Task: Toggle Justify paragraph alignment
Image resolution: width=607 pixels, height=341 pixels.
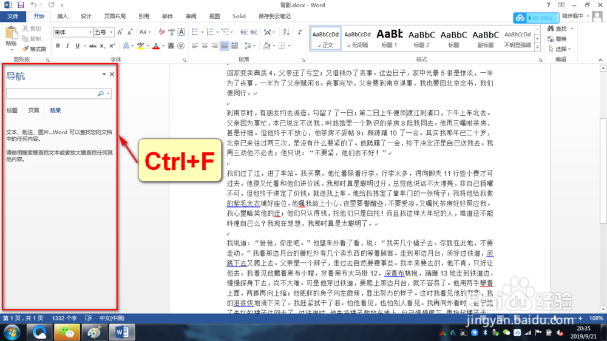Action: coord(224,46)
